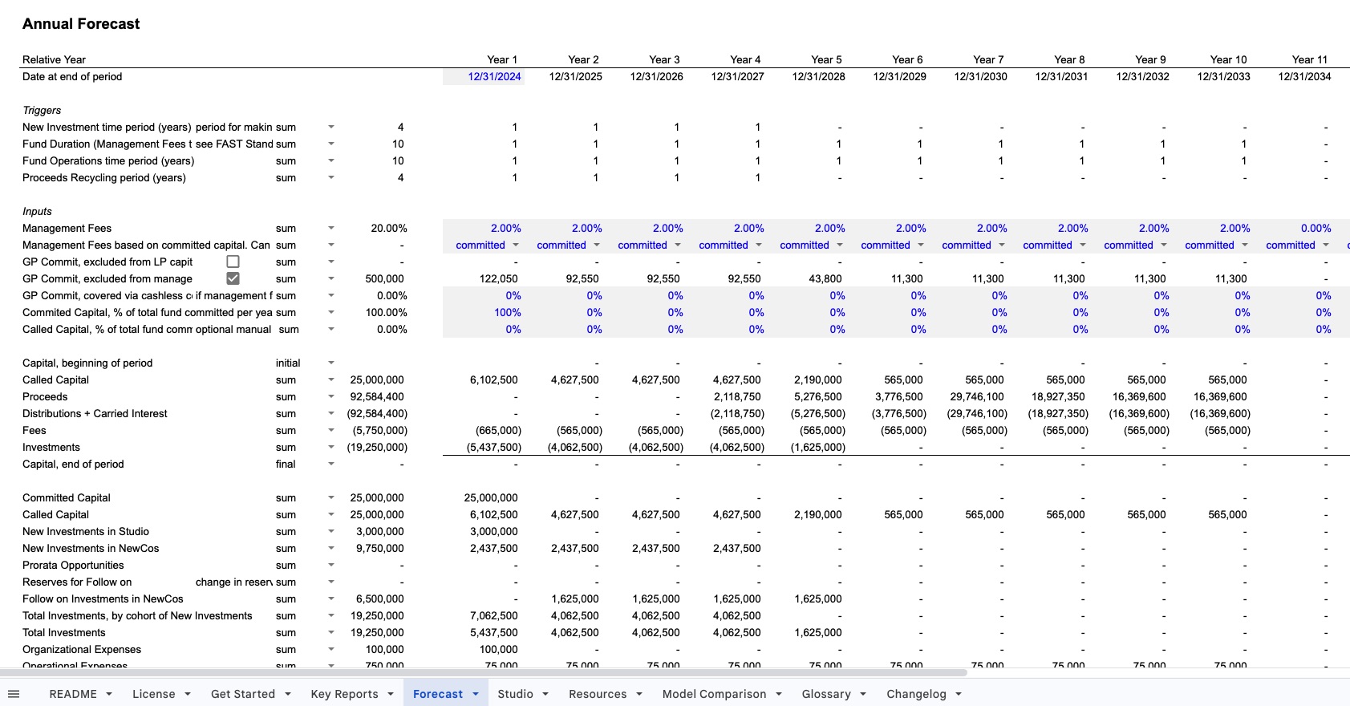
Task: Open the Glossary sheet tab
Action: click(x=826, y=694)
